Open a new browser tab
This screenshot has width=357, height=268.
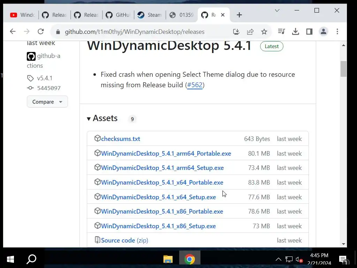tap(239, 15)
